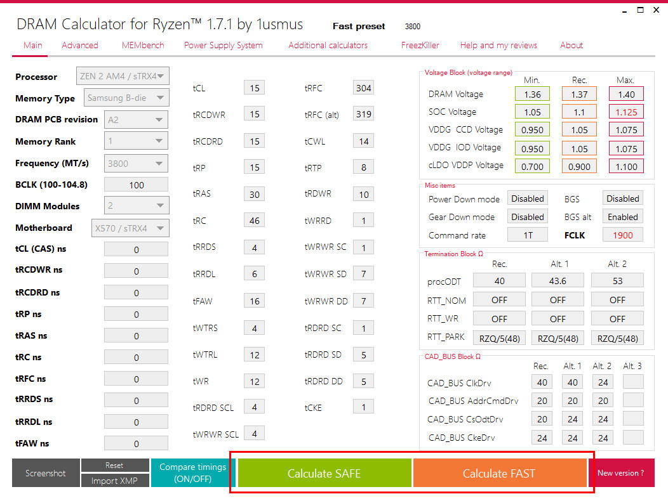
Task: Expand the Processor dropdown
Action: click(x=123, y=76)
